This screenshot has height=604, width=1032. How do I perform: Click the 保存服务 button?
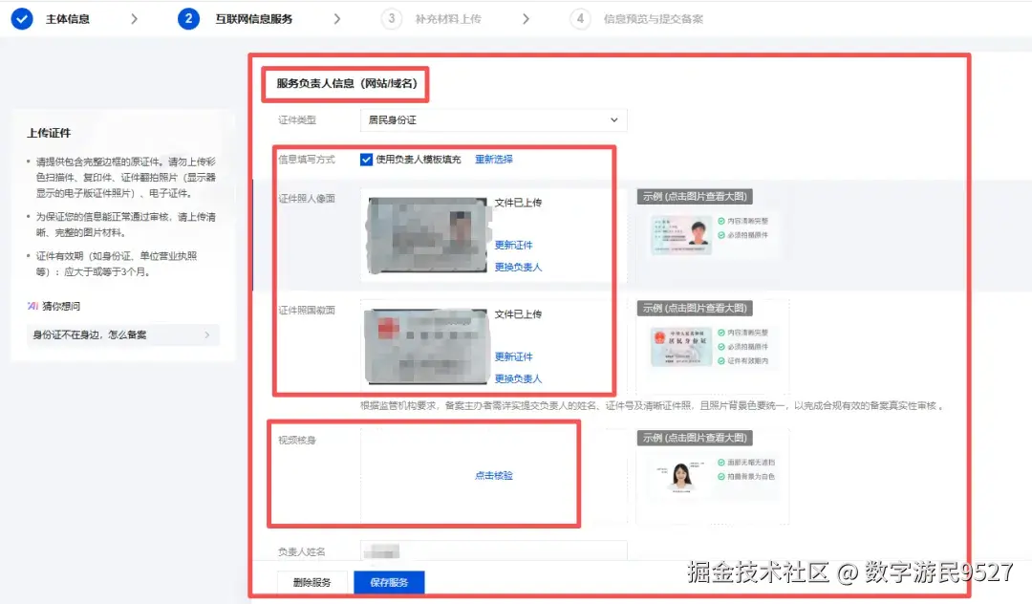[388, 581]
